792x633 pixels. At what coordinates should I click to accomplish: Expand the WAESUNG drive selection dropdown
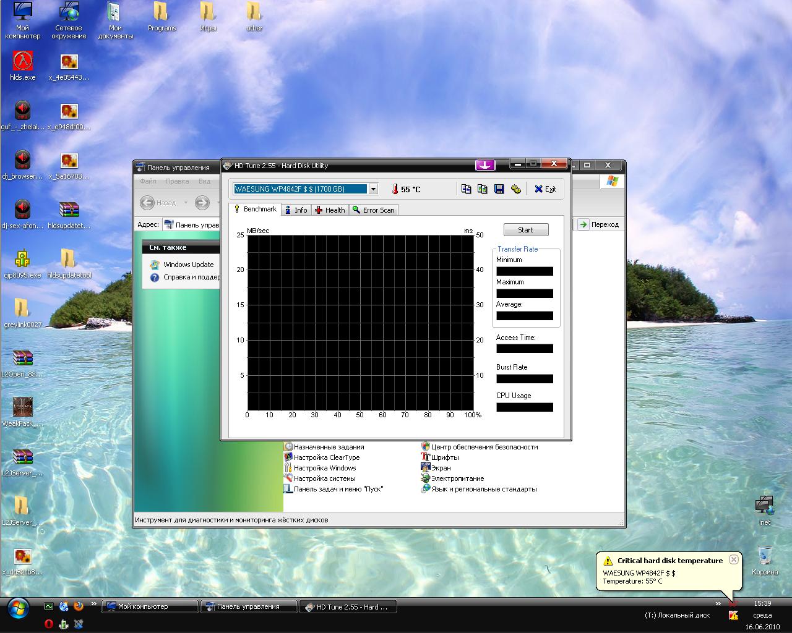(373, 189)
